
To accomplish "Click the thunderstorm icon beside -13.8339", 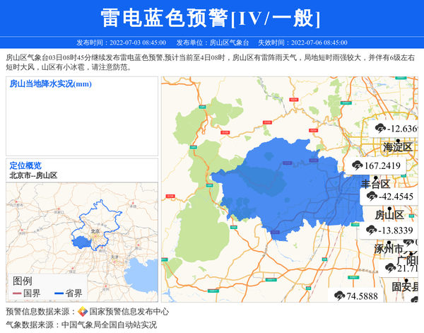I will (x=372, y=230).
